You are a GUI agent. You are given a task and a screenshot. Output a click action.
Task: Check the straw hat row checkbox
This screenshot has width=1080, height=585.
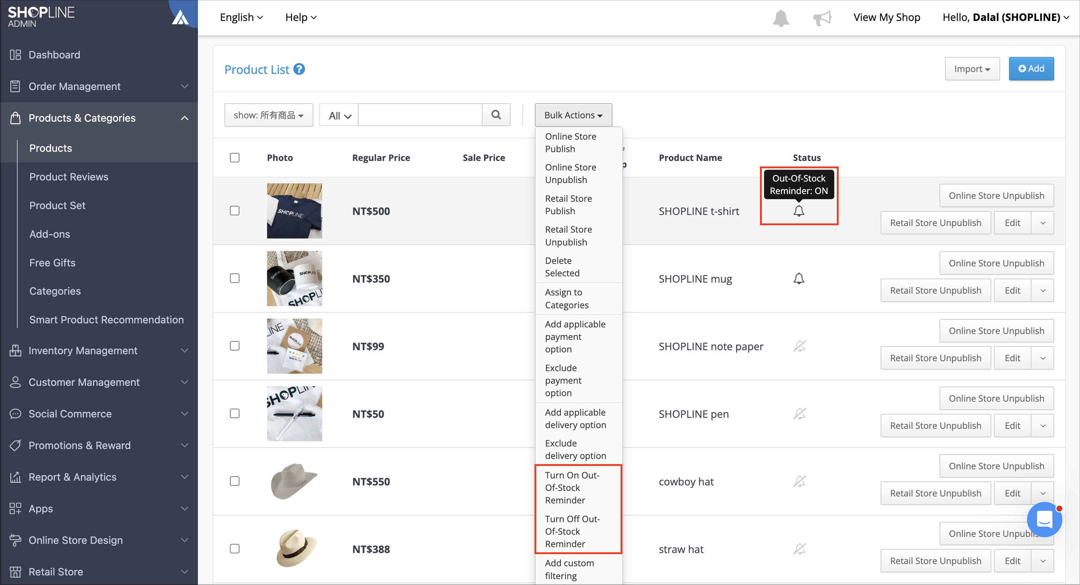[235, 549]
